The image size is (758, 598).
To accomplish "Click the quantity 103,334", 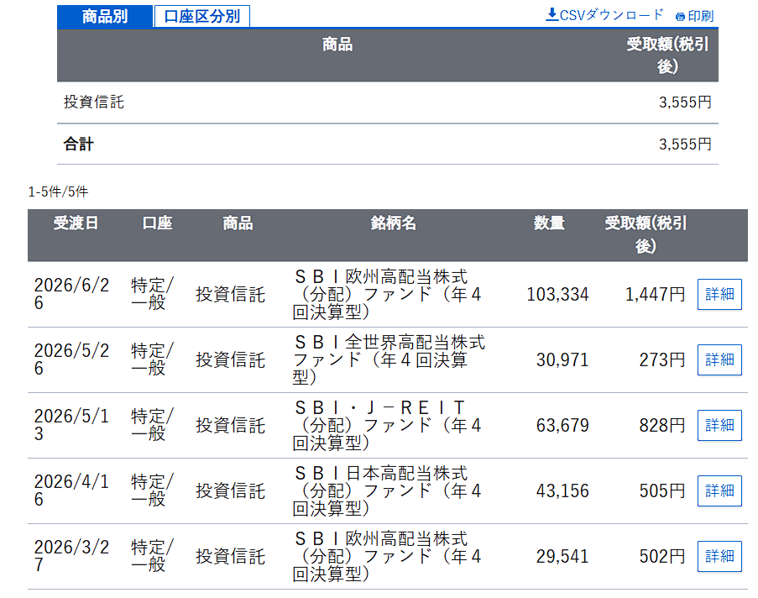I will pos(557,294).
